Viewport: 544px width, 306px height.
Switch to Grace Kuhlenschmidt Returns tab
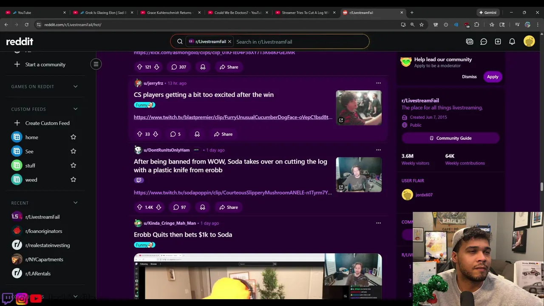171,12
